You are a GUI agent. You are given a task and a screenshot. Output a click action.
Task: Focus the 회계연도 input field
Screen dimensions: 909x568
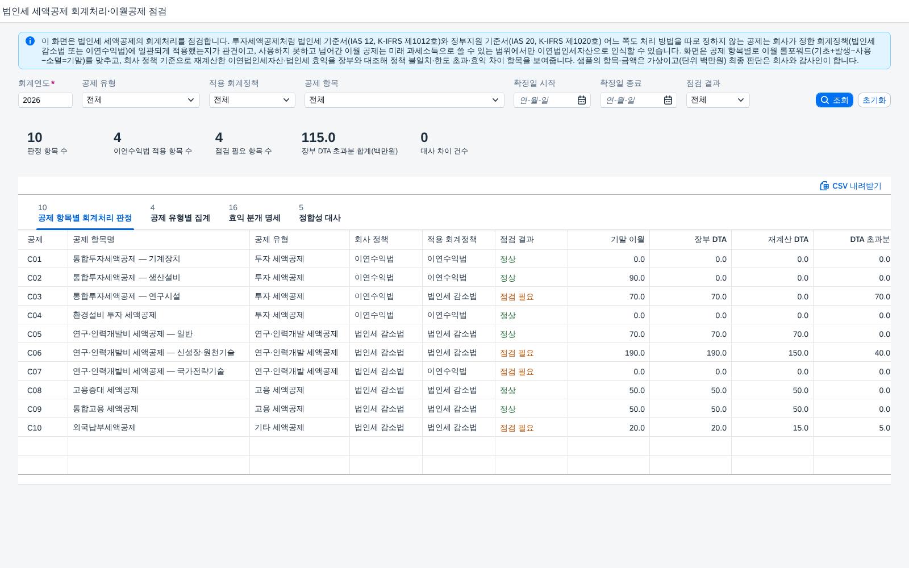click(45, 100)
